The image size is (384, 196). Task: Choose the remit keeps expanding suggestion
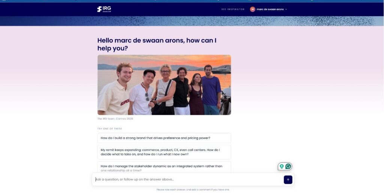[164, 152]
